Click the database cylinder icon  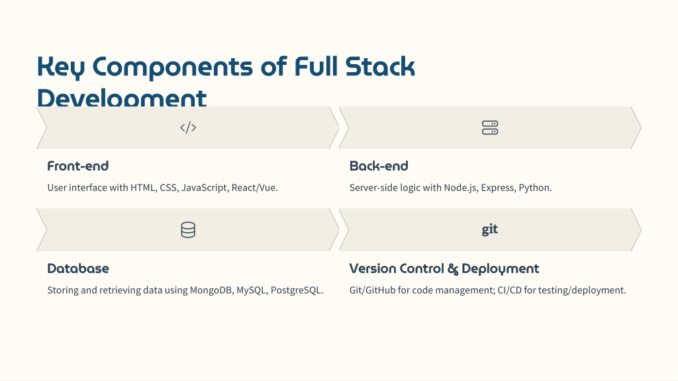tap(188, 230)
